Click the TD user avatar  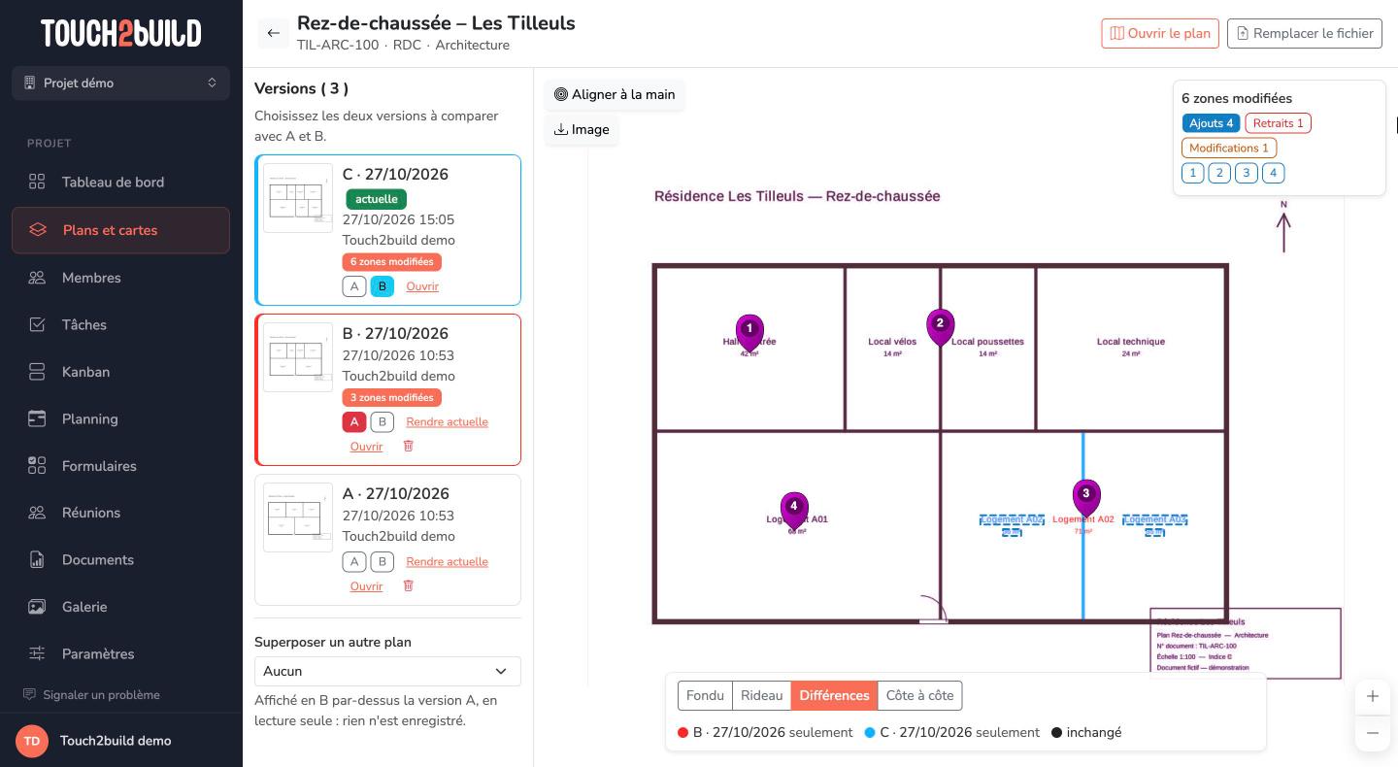click(32, 741)
